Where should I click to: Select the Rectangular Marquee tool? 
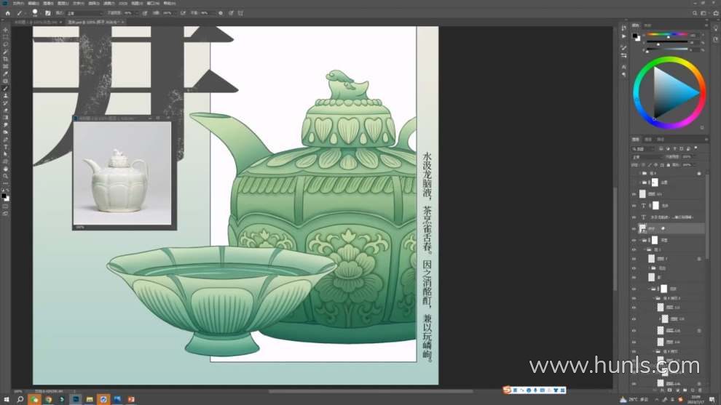(6, 37)
